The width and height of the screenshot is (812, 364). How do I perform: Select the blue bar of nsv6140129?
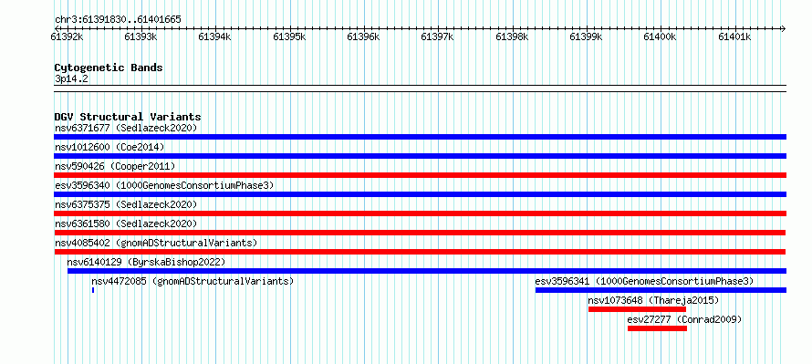coord(427,271)
